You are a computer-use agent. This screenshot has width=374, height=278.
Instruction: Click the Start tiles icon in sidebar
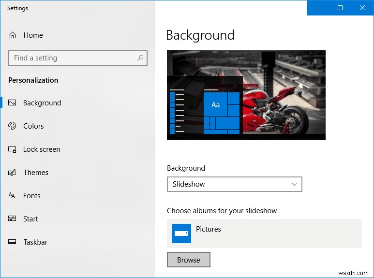(13, 219)
